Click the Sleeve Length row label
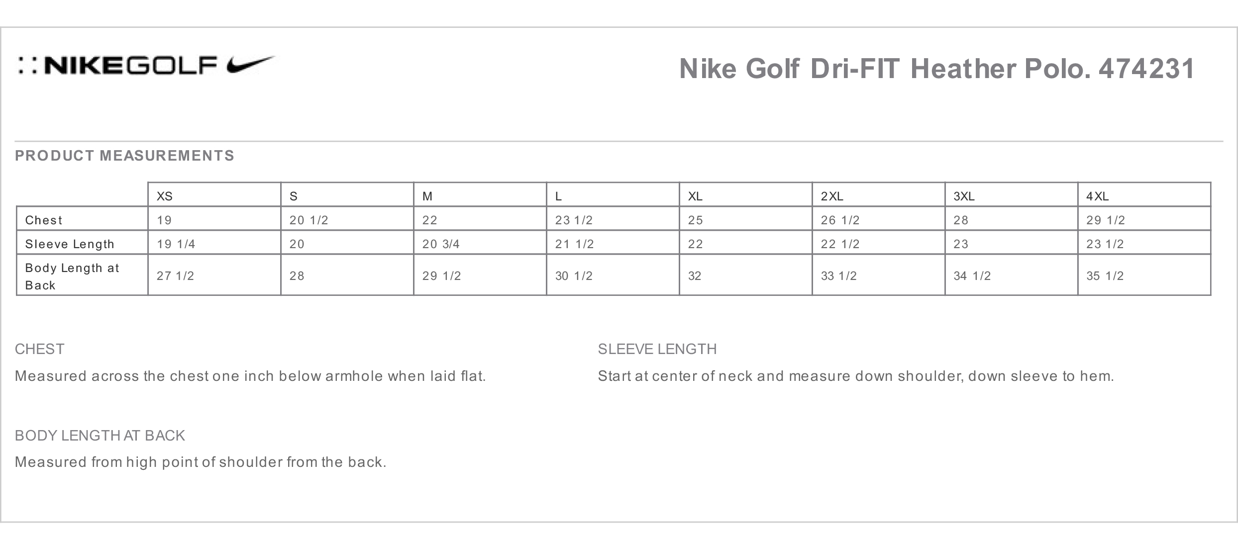 coord(70,244)
